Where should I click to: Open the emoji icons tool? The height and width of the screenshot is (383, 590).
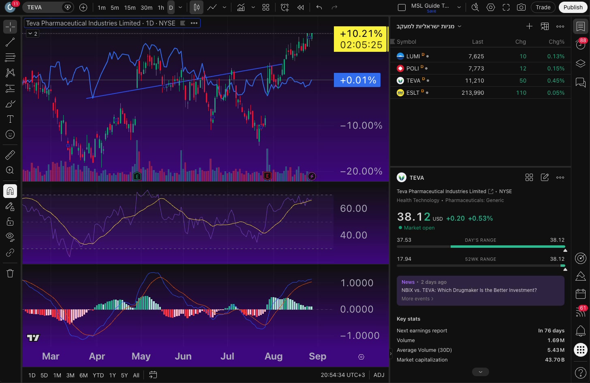click(x=10, y=134)
